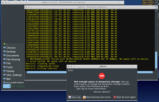Image resolution: width=159 pixels, height=102 pixels.
Task: Click vertical scrollbar thumb in Burning progress window
Action: click(156, 60)
